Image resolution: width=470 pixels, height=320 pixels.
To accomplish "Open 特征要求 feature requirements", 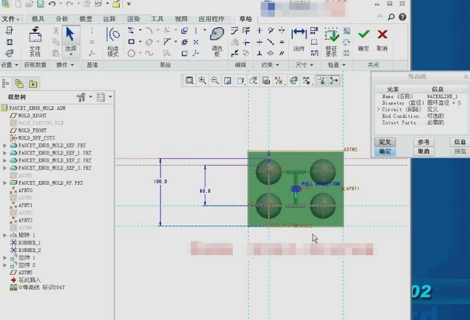I will [331, 41].
